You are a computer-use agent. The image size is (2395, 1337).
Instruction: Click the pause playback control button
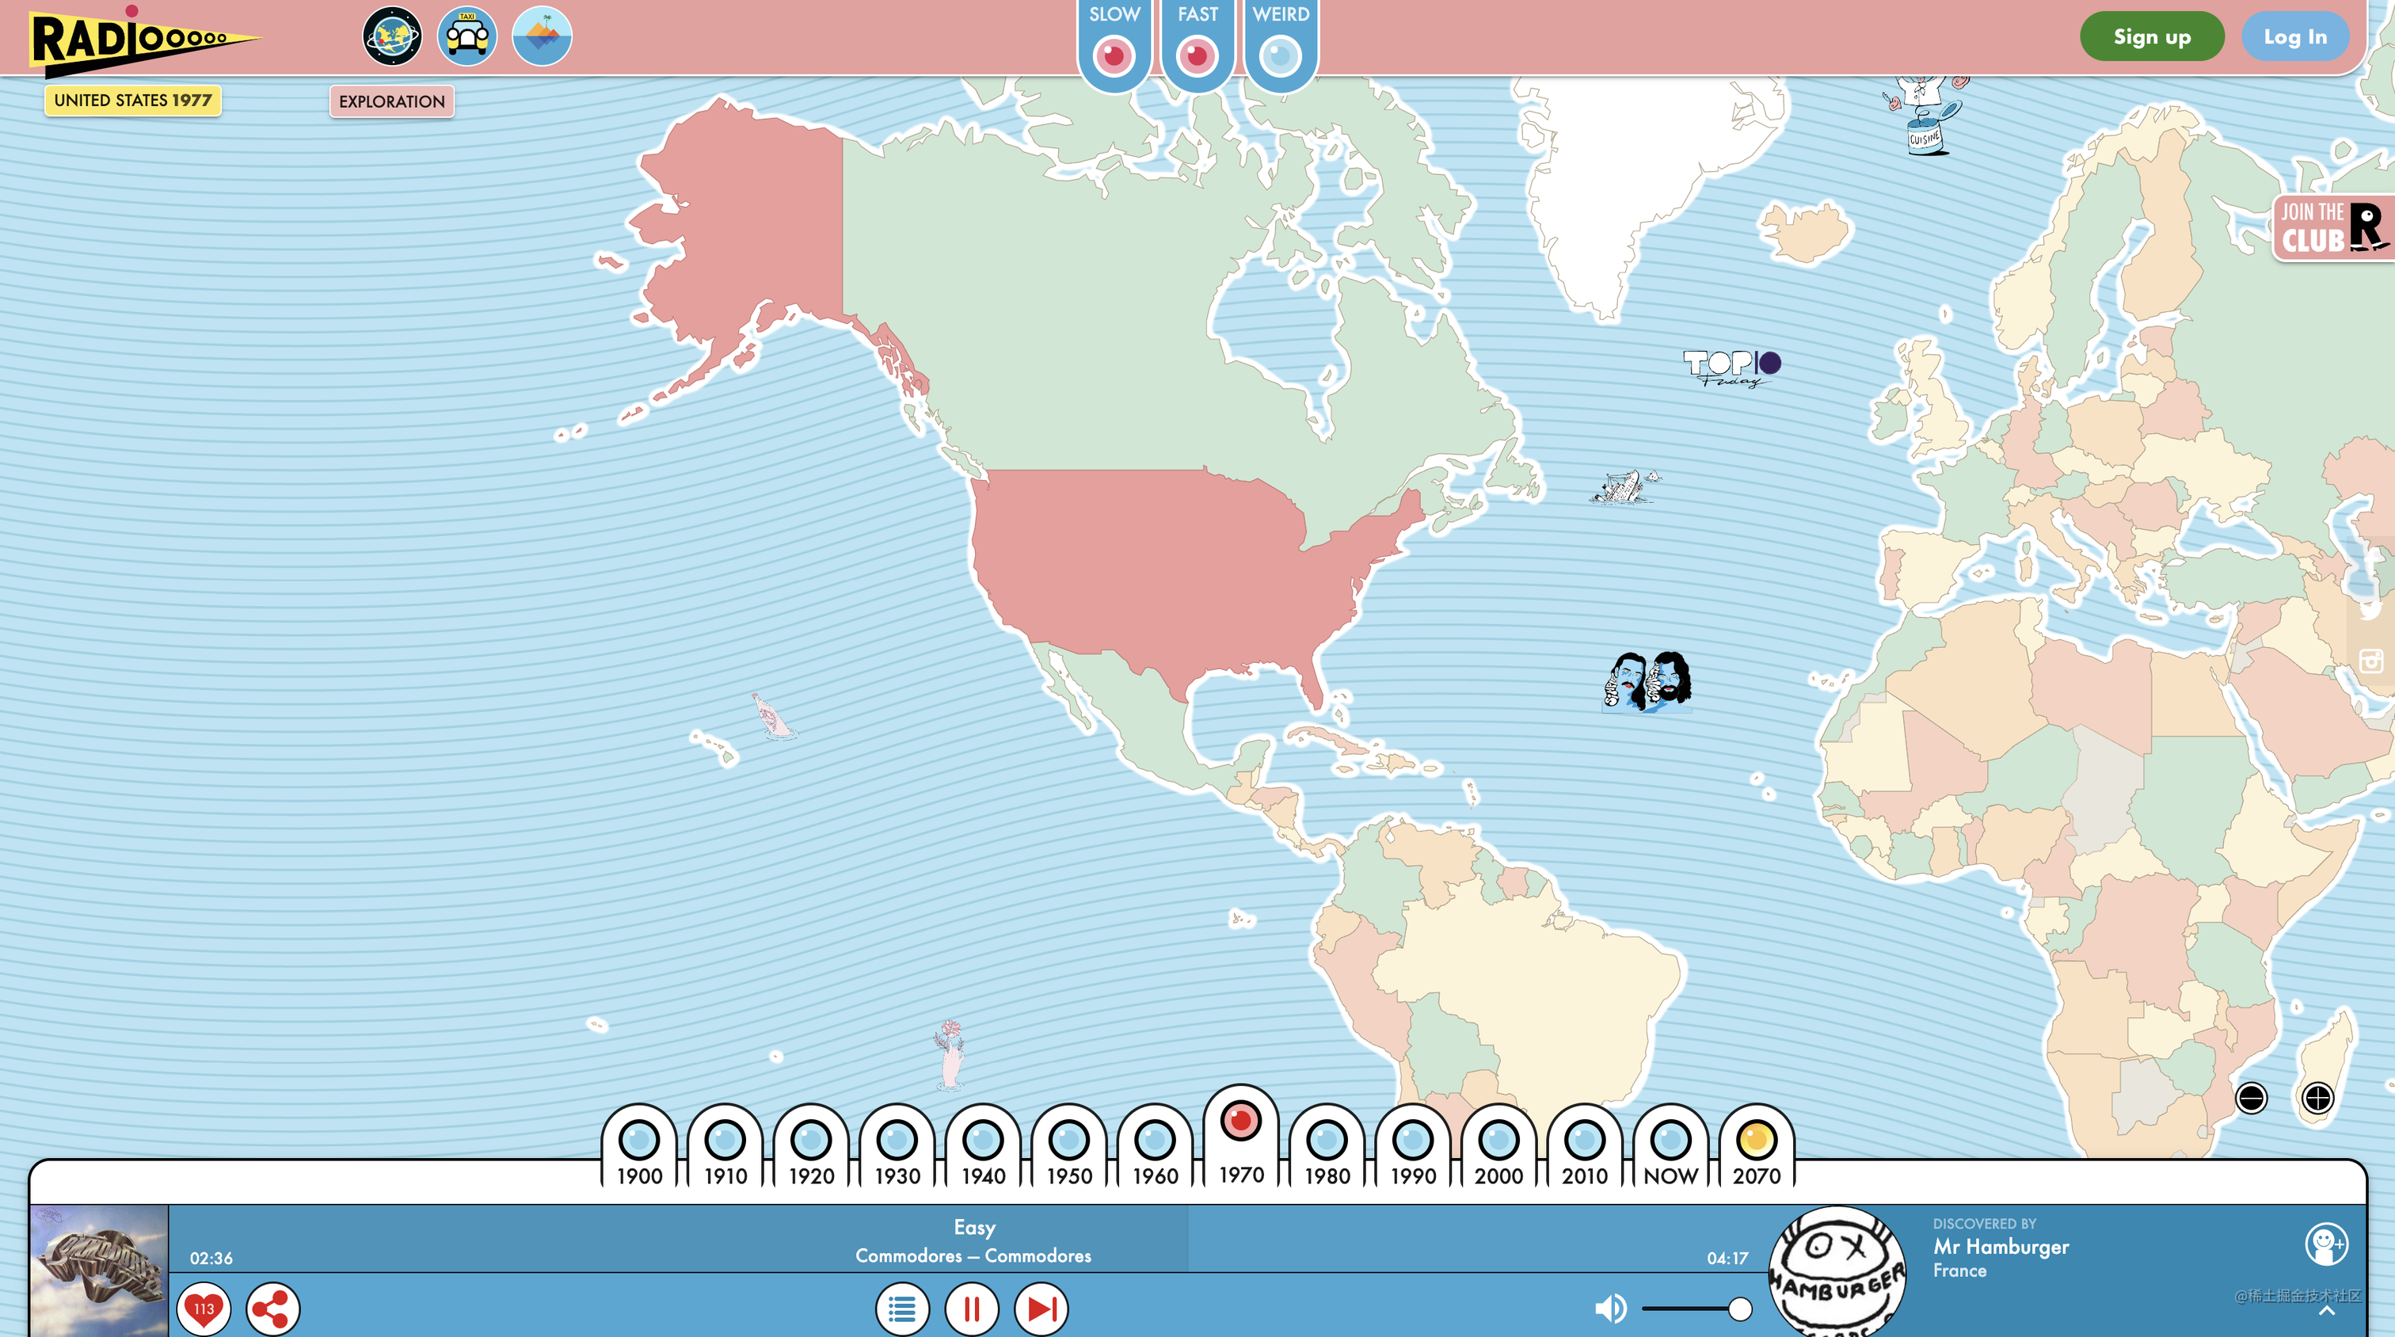point(972,1308)
